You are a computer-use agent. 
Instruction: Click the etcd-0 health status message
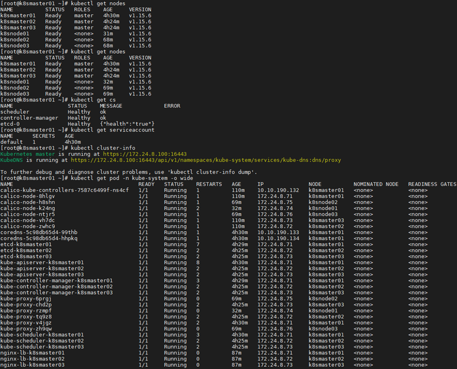point(127,124)
